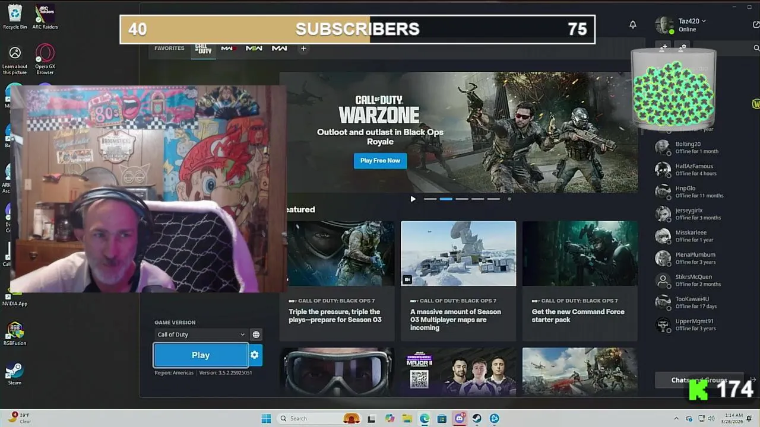Jump to the first carousel slide indicator
This screenshot has height=427, width=760.
(x=430, y=199)
